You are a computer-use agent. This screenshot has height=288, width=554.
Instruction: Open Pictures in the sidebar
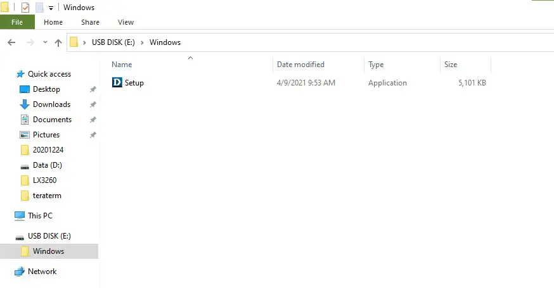(x=46, y=135)
